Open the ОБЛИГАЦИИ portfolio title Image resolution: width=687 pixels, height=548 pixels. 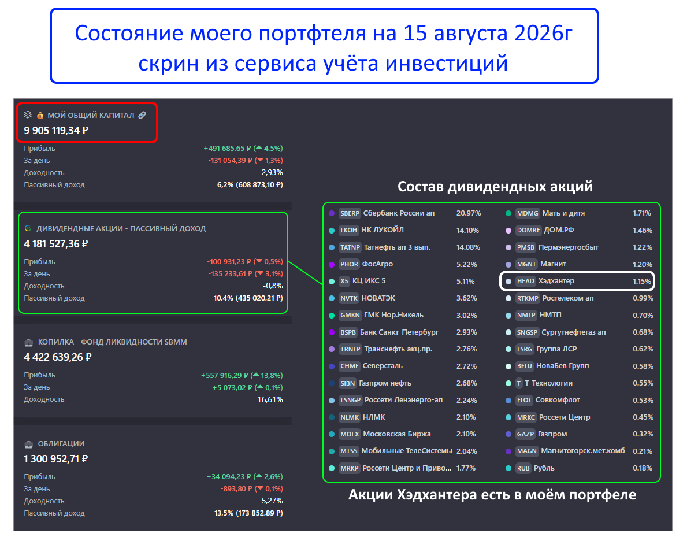point(61,444)
